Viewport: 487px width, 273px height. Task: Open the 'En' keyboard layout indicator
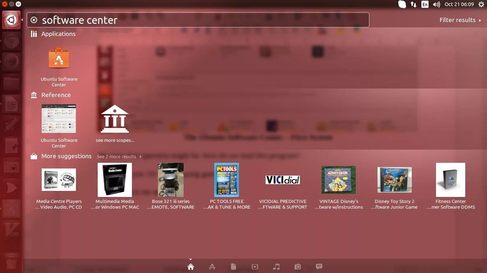point(425,4)
